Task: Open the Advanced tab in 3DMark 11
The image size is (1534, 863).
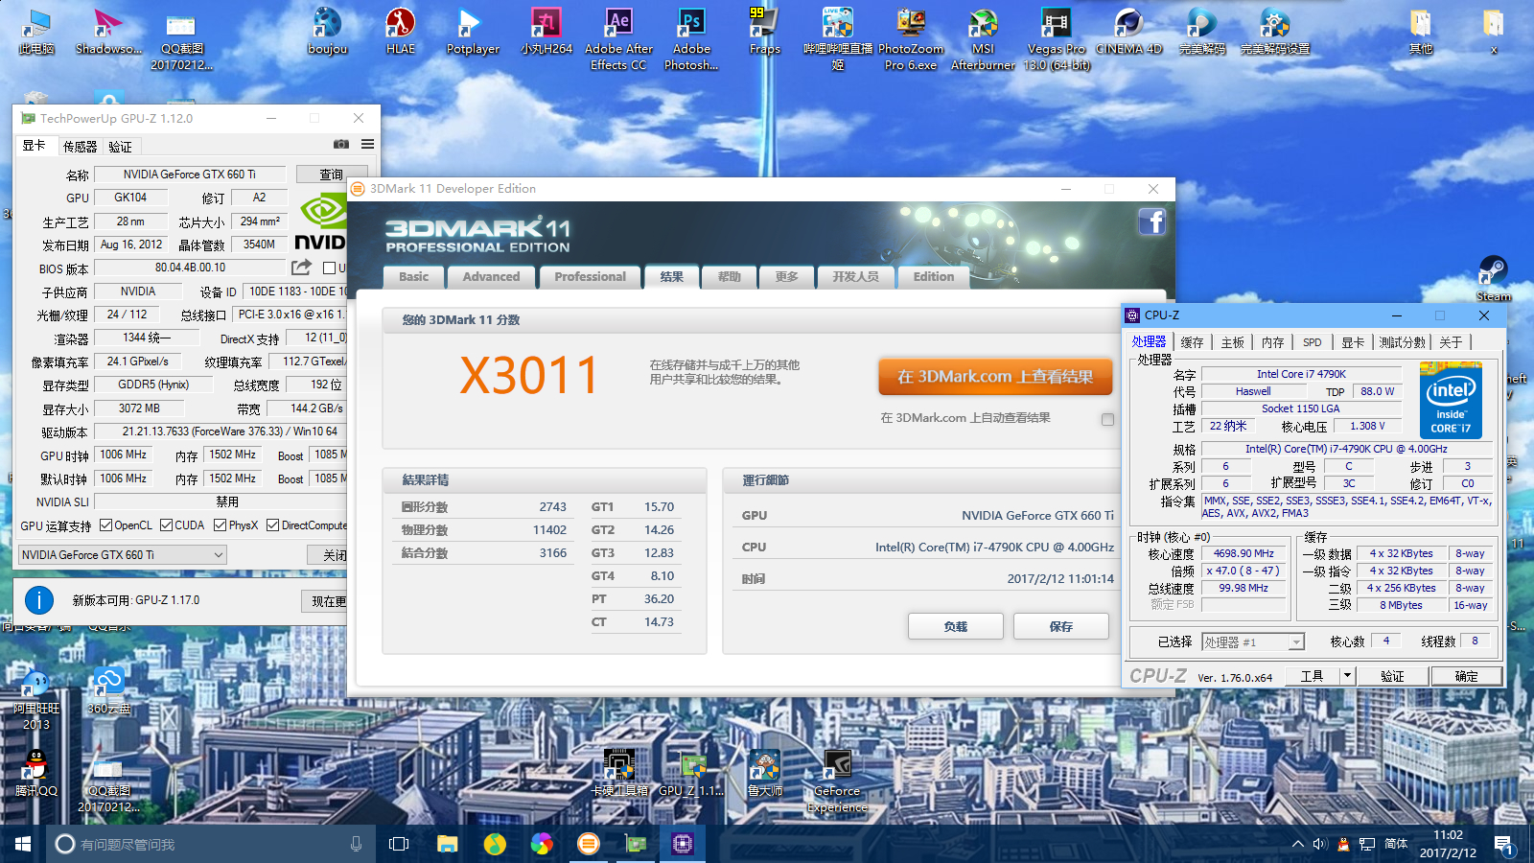Action: tap(491, 277)
